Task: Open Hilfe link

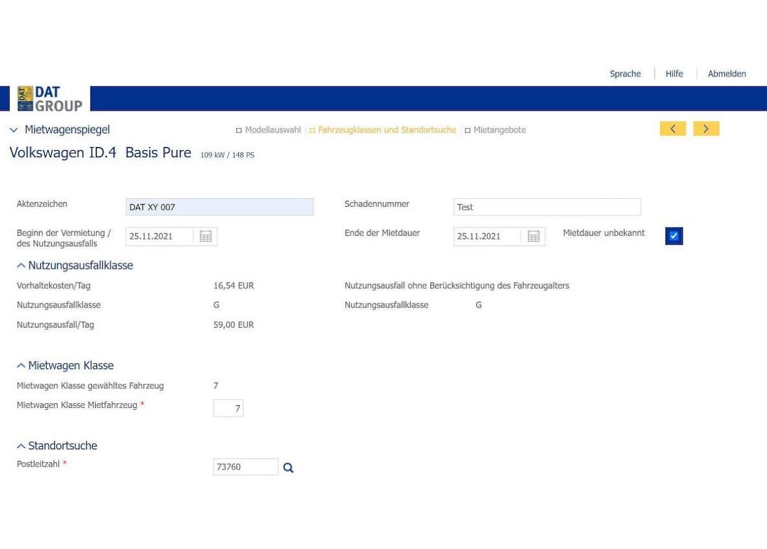Action: [x=674, y=73]
